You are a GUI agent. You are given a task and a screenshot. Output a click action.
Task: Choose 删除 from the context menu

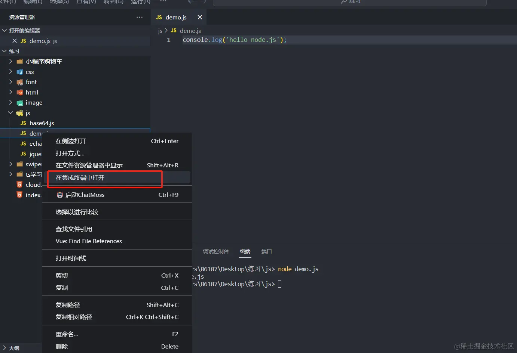117,346
